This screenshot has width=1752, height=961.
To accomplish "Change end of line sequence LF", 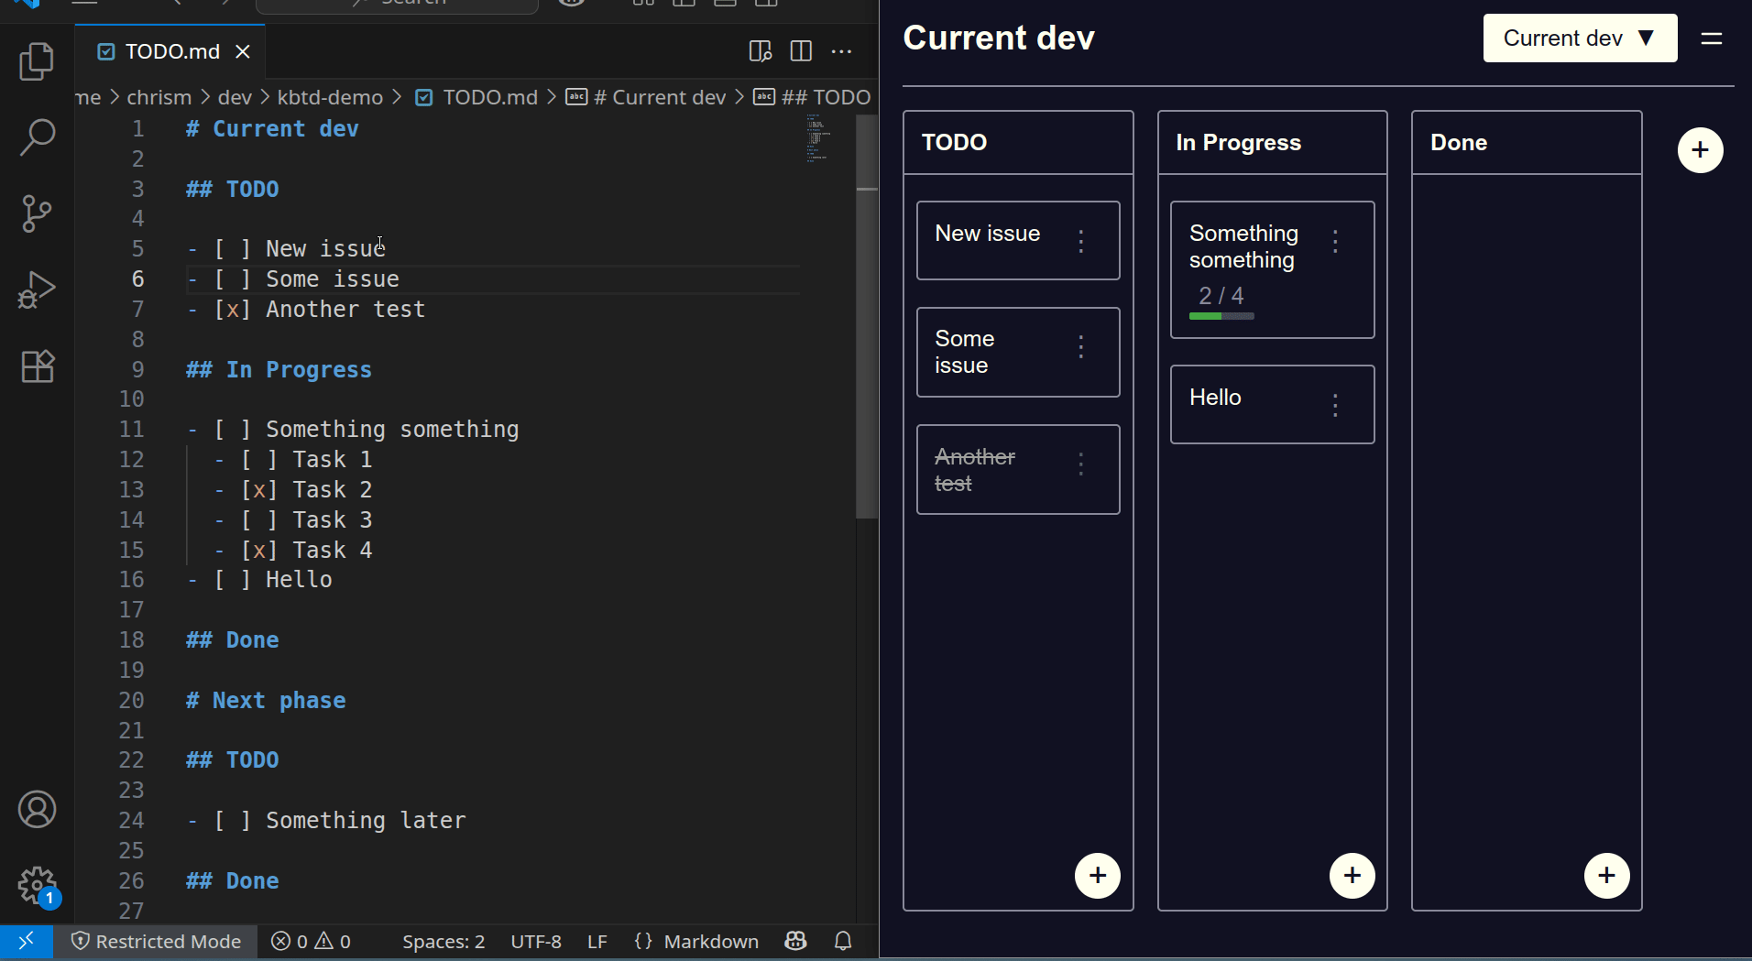I will click(597, 941).
